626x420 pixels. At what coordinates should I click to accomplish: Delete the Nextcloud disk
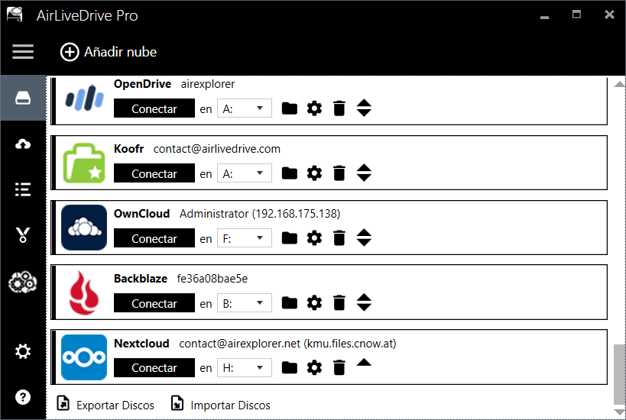click(x=339, y=368)
